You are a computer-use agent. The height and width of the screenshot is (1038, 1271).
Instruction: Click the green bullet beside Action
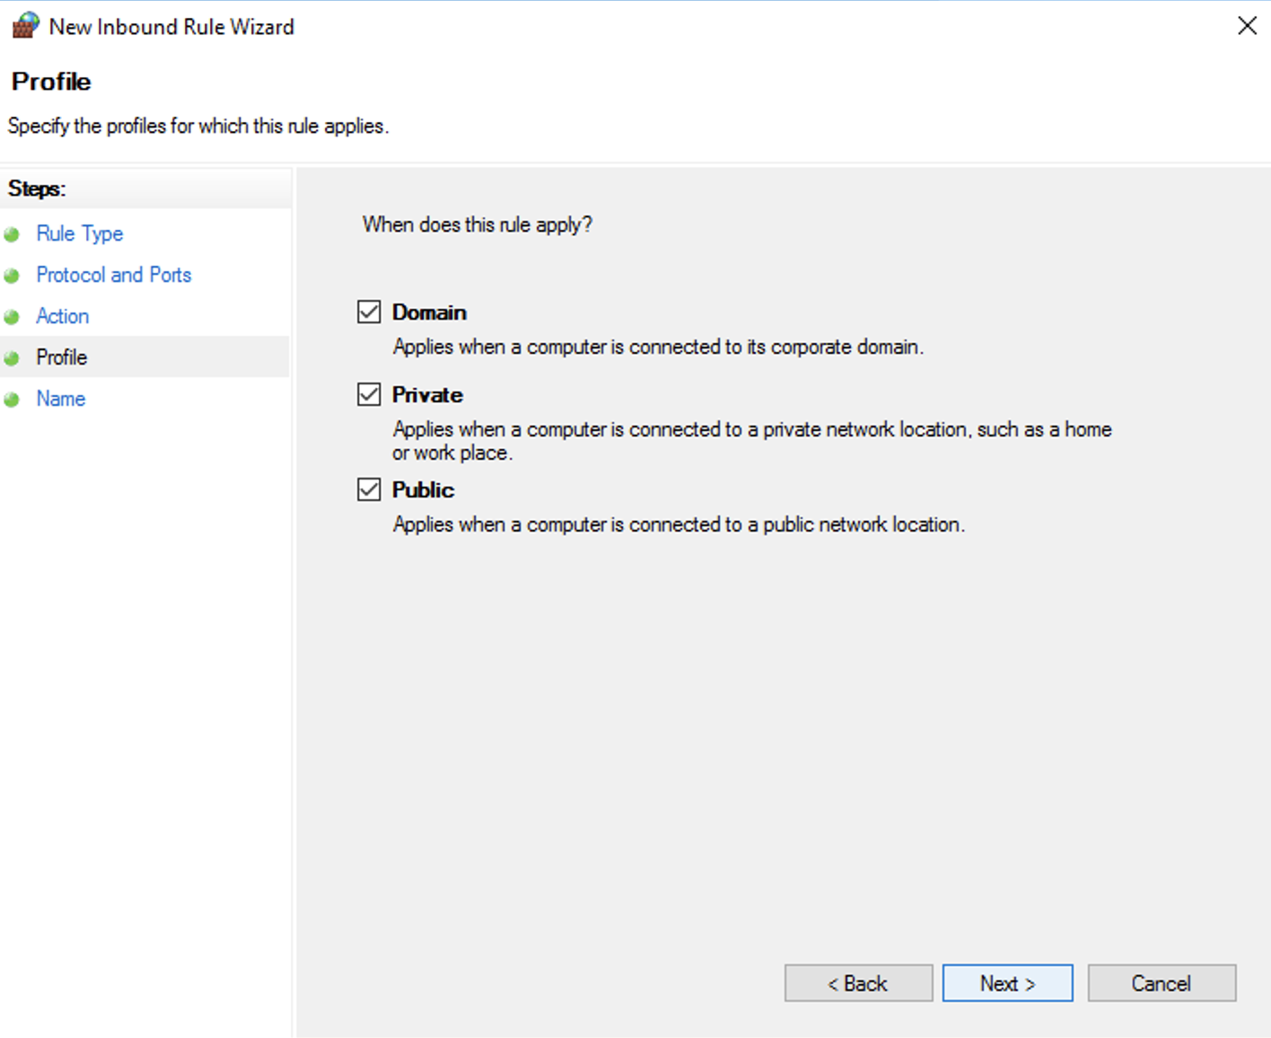(x=12, y=318)
